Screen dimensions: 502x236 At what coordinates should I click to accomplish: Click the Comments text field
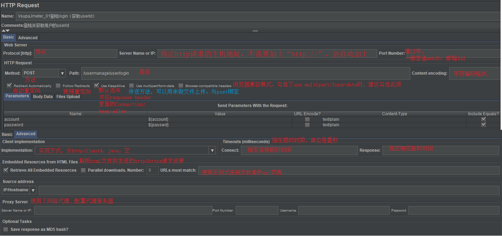(x=262, y=25)
